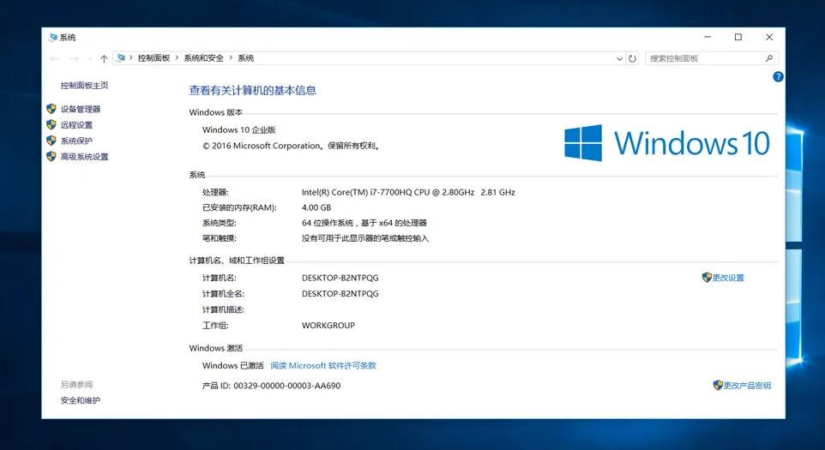Expand the chevron before 控制面板 breadcrumb
This screenshot has height=450, width=825.
click(131, 57)
